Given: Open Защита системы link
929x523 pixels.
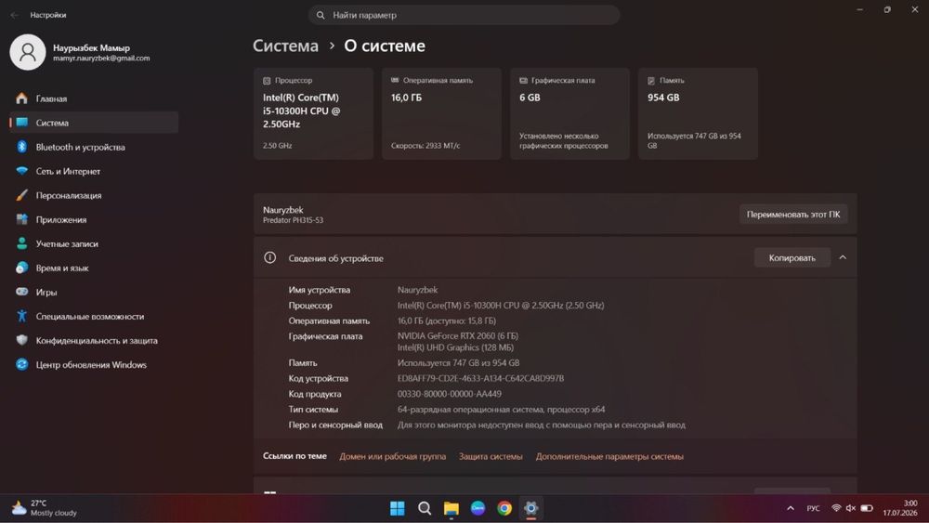Looking at the screenshot, I should point(491,456).
